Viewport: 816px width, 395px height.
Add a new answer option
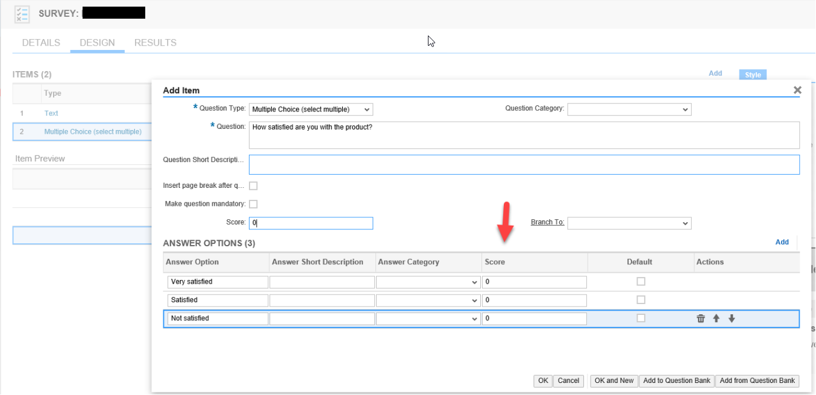782,242
